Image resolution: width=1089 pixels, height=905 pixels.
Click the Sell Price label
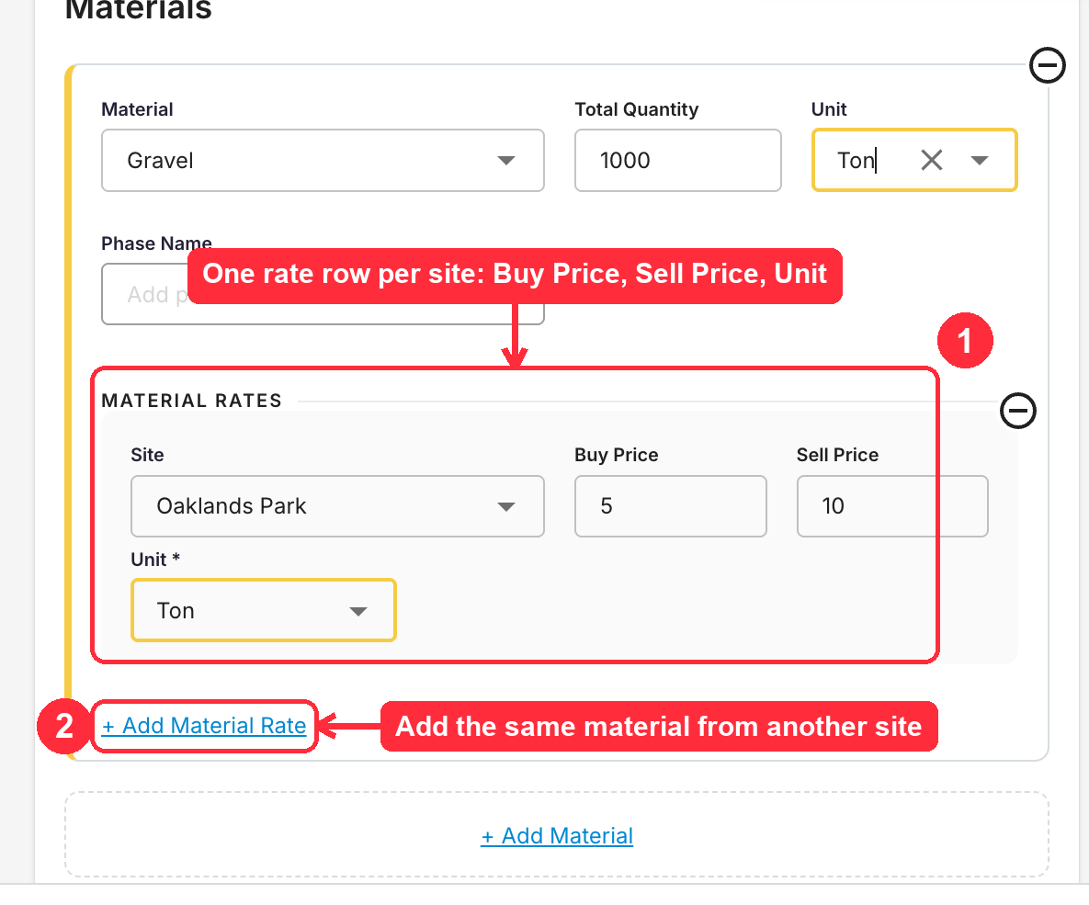point(837,455)
